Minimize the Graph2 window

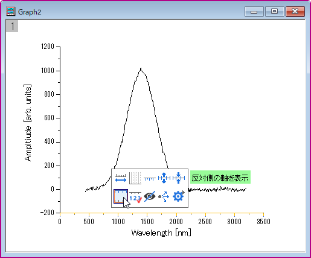point(254,11)
